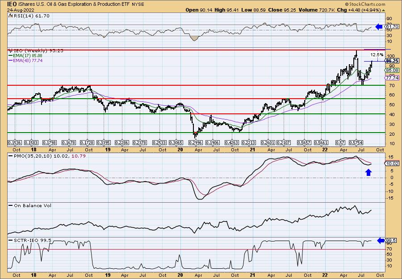Click the 0.5661 value box
Viewport: 402px width, 279px height.
click(x=321, y=142)
